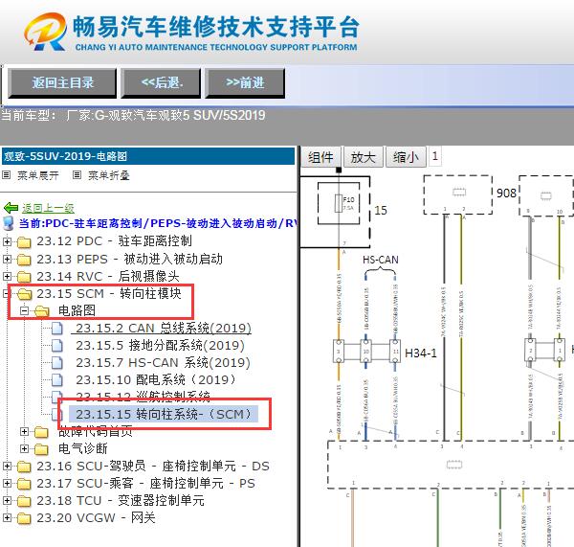Select 23.17 SCU-乘客 座椅控制单元 PS
Image resolution: width=574 pixels, height=547 pixels.
pyautogui.click(x=145, y=483)
